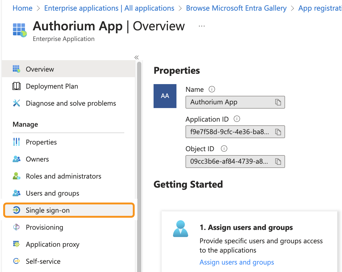Open Browse Microsoft Entra Gallery breadcrumb
342x272 pixels.
236,8
